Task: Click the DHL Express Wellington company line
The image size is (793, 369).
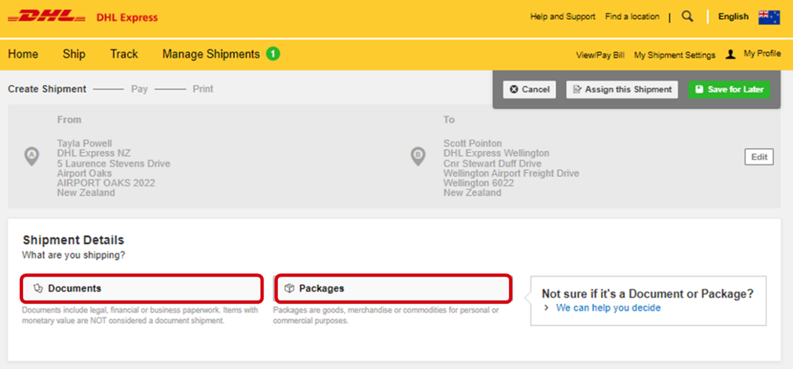Action: 496,153
